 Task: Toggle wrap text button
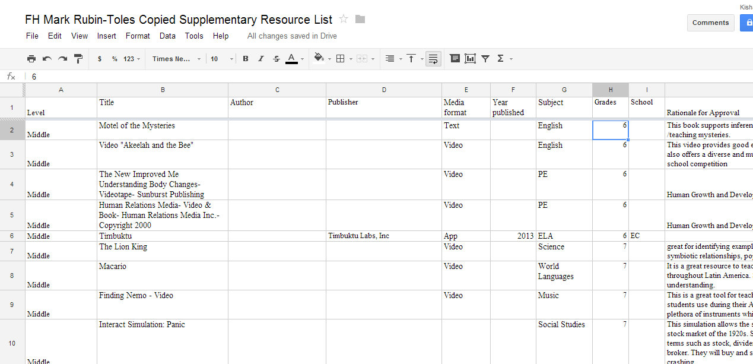click(433, 59)
